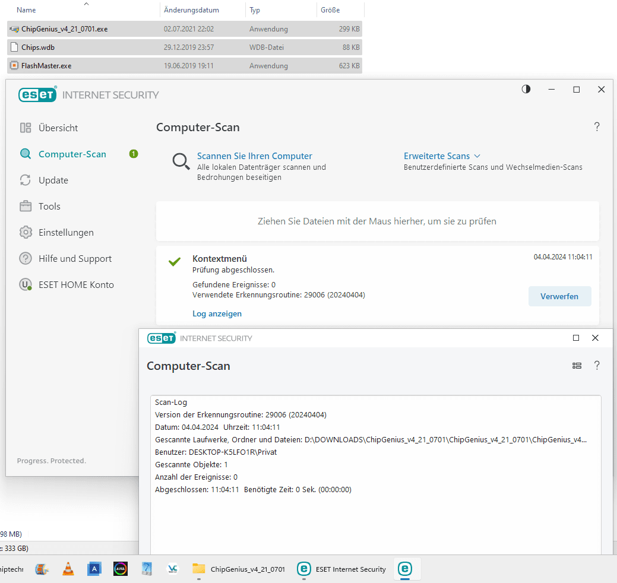Screen dimensions: 617x583
Task: Click the Computer-Scan magnifier sidebar icon
Action: point(26,154)
